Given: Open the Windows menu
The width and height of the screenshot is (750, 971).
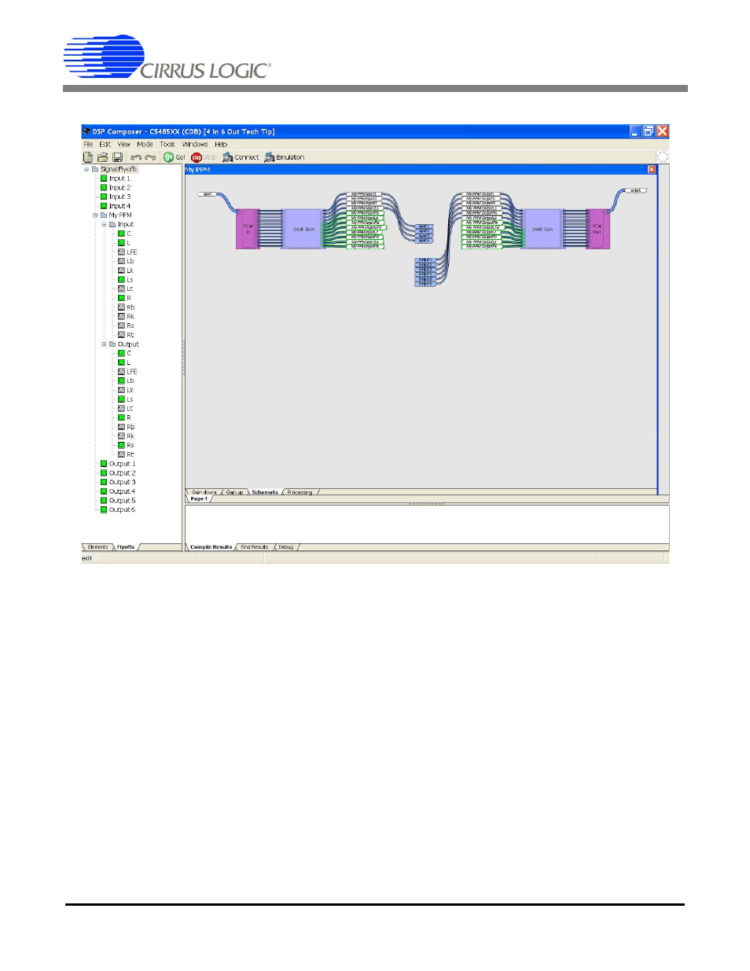Looking at the screenshot, I should pyautogui.click(x=195, y=145).
